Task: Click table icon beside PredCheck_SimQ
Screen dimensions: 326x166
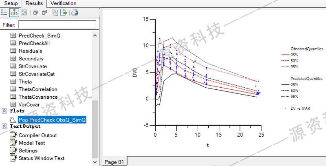Action: coord(13,35)
